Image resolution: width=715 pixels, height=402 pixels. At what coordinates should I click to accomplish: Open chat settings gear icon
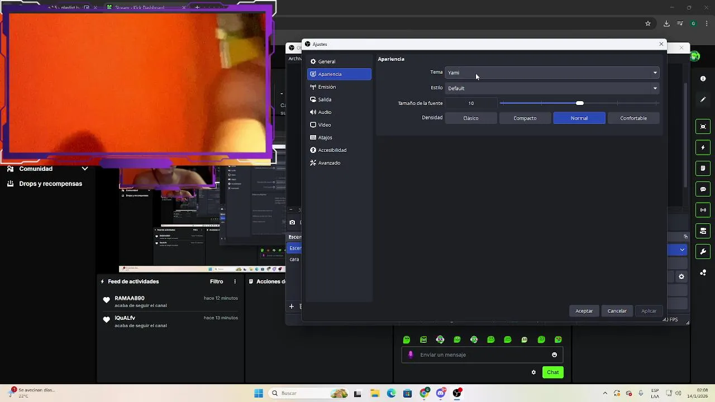533,372
